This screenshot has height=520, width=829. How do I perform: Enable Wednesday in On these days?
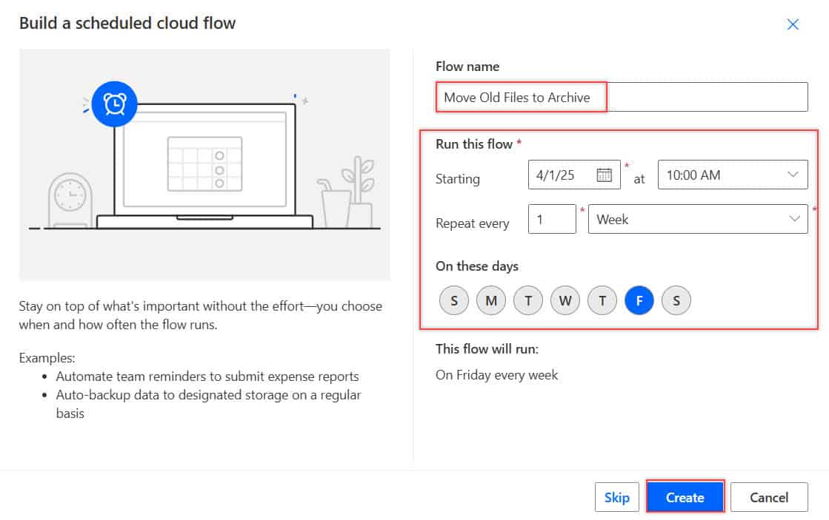565,300
